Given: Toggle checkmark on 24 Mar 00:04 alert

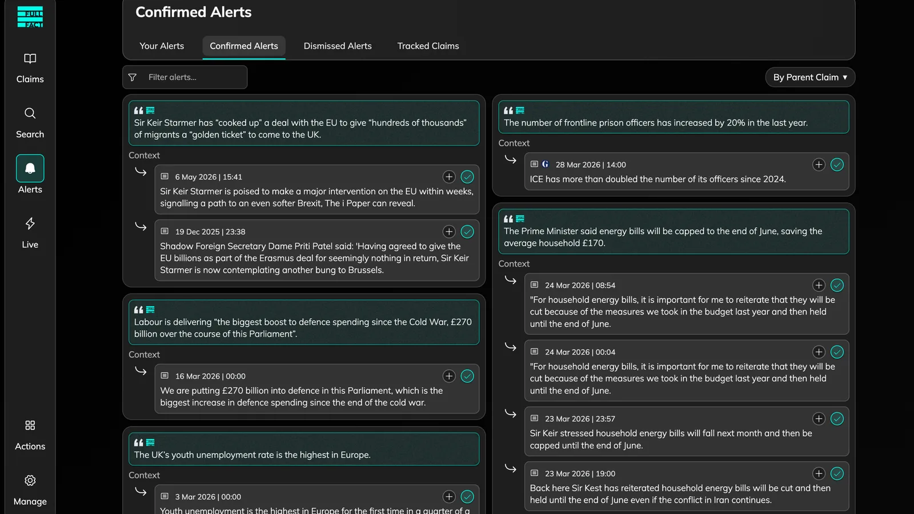Looking at the screenshot, I should pos(837,352).
